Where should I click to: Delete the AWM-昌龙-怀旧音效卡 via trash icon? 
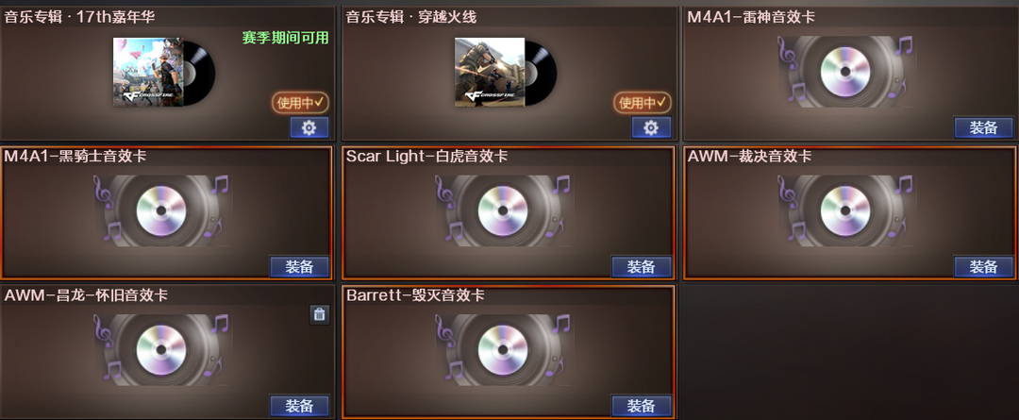click(x=319, y=314)
